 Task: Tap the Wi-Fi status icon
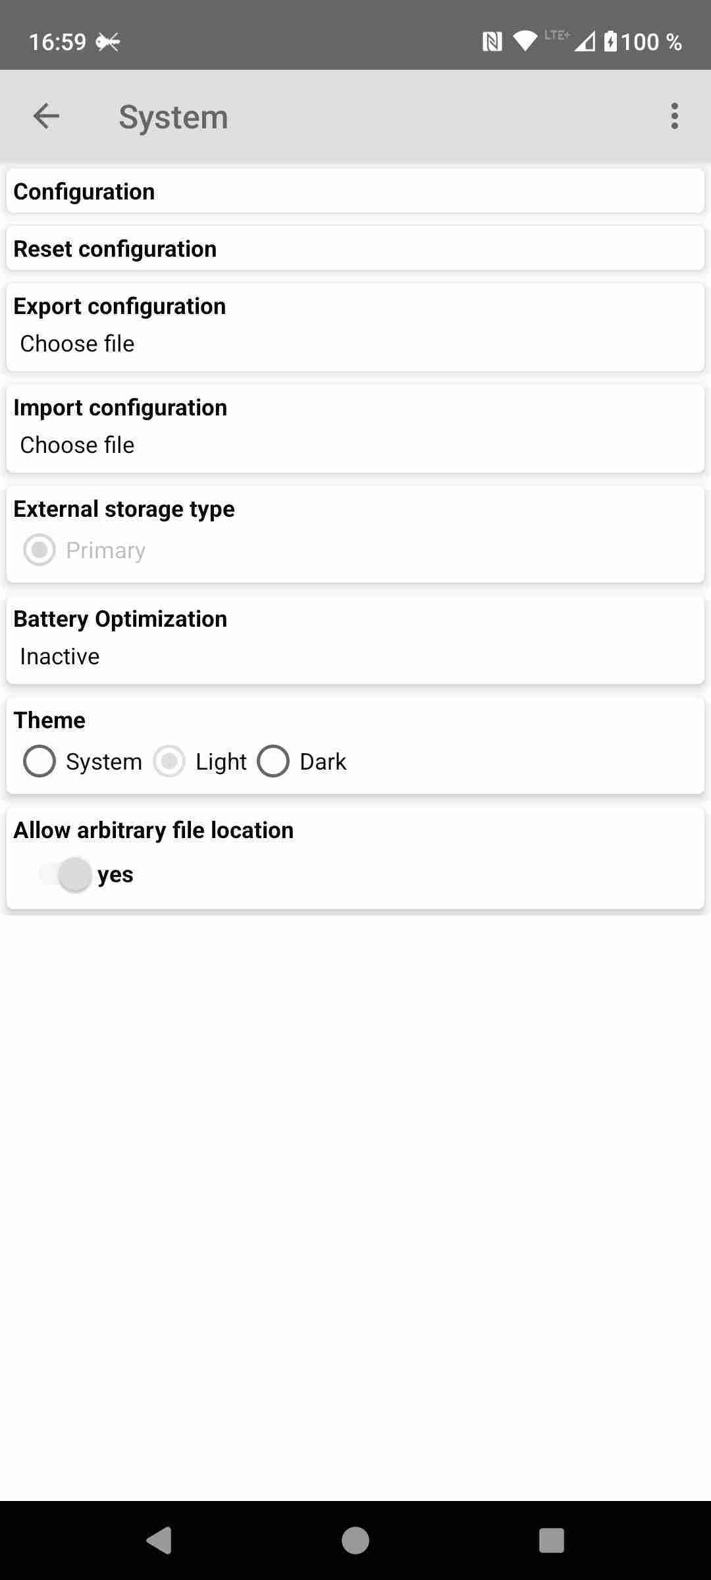[x=525, y=42]
